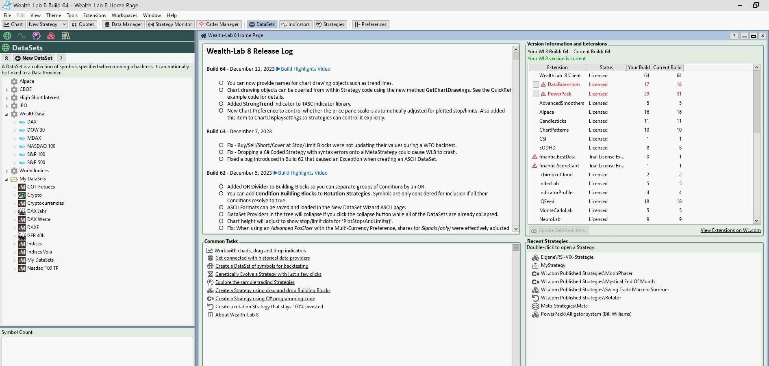
Task: Check the PowerPack update checkbox
Action: (536, 94)
